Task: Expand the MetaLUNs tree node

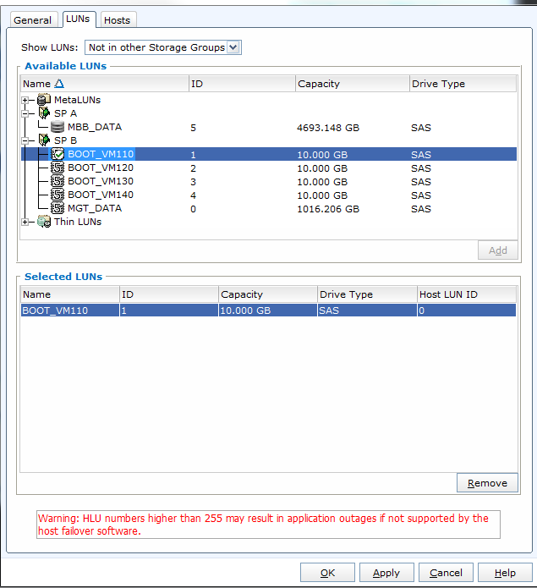Action: point(25,100)
